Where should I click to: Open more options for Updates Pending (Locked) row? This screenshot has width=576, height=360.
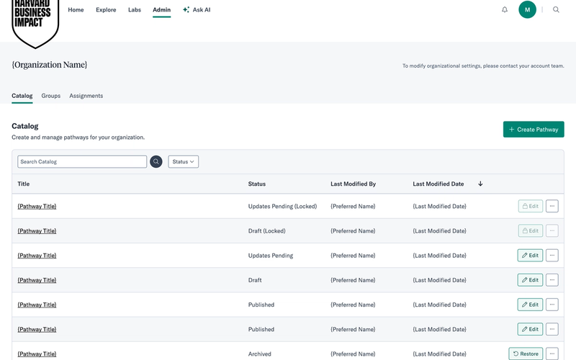(x=552, y=206)
